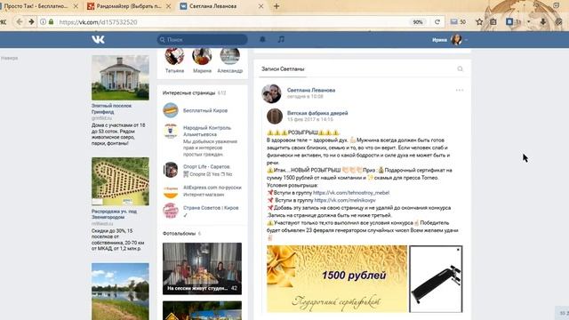The height and width of the screenshot is (320, 569).
Task: Click the 90% zoom level indicator
Action: 418,21
